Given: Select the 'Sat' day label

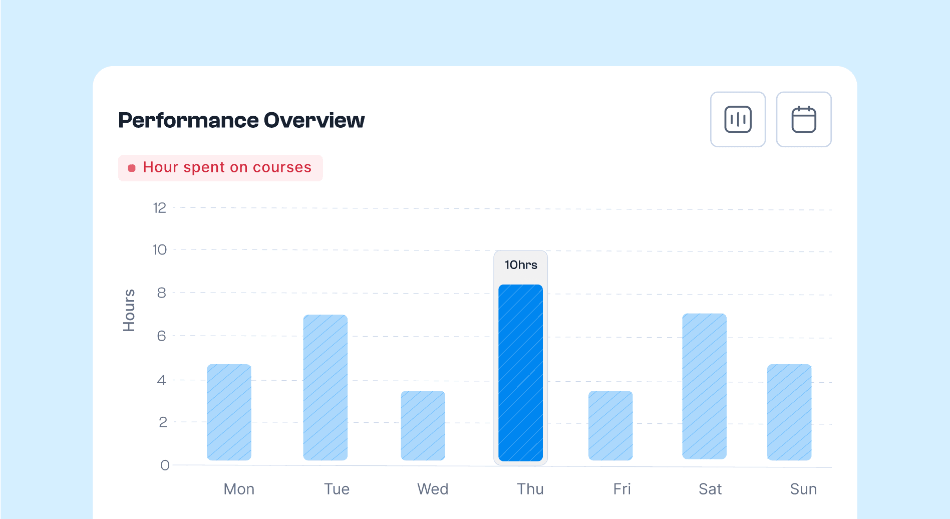Looking at the screenshot, I should (x=710, y=489).
